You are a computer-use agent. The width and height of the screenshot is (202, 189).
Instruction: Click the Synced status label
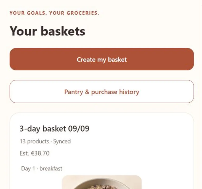[62, 141]
